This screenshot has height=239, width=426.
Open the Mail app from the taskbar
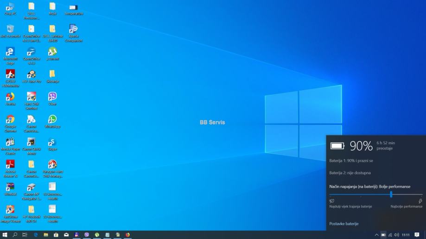[66, 235]
